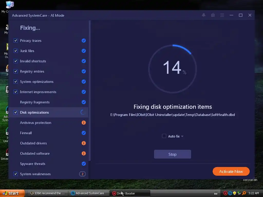
Task: Click Firewall blue check status icon
Action: [x=84, y=133]
